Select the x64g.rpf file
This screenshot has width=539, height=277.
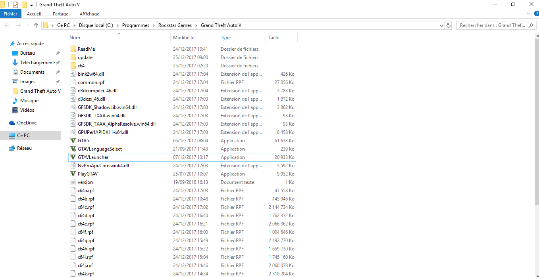point(86,241)
